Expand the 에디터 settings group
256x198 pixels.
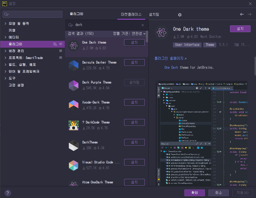coord(5,37)
